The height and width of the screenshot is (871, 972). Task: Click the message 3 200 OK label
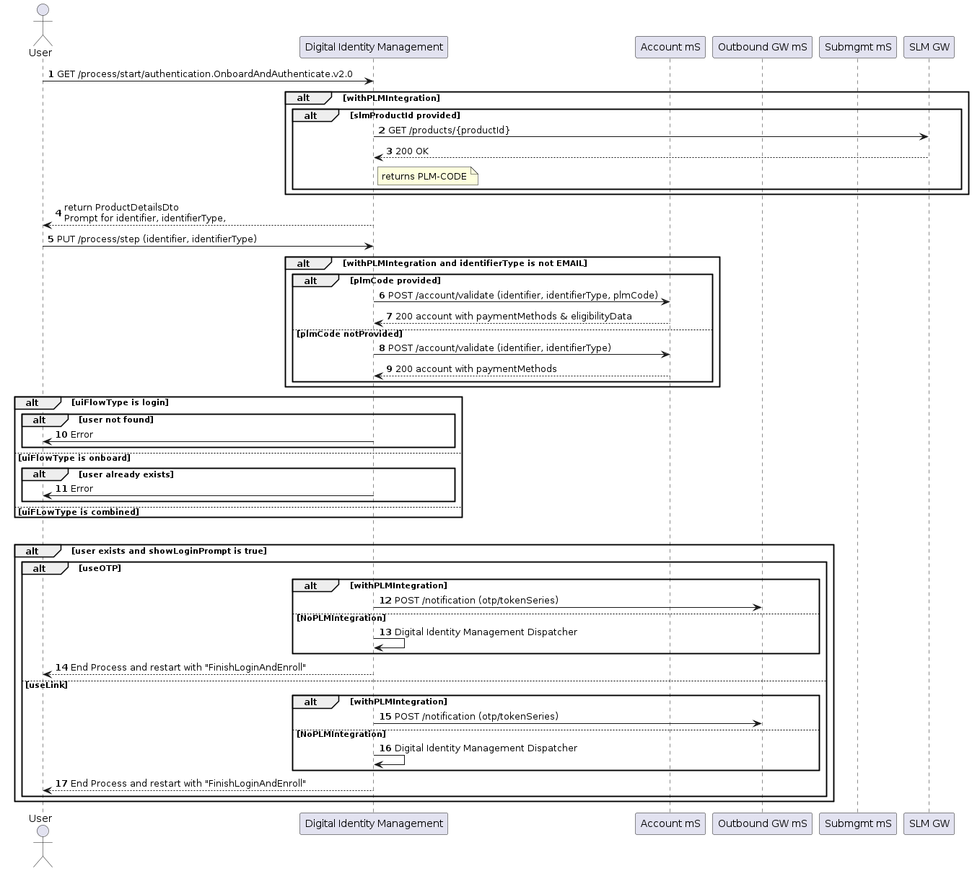pyautogui.click(x=407, y=151)
